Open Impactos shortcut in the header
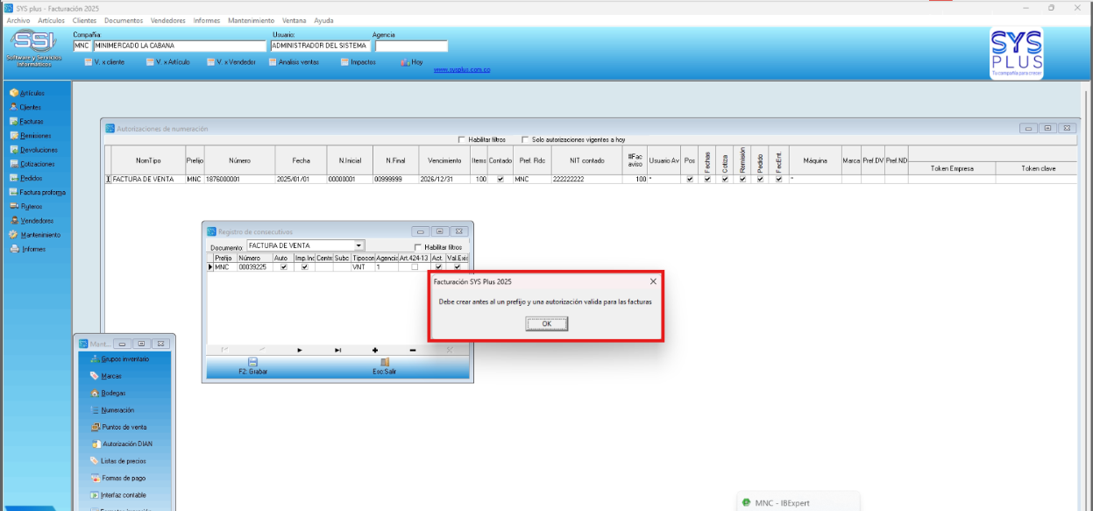The image size is (1093, 511). 358,62
